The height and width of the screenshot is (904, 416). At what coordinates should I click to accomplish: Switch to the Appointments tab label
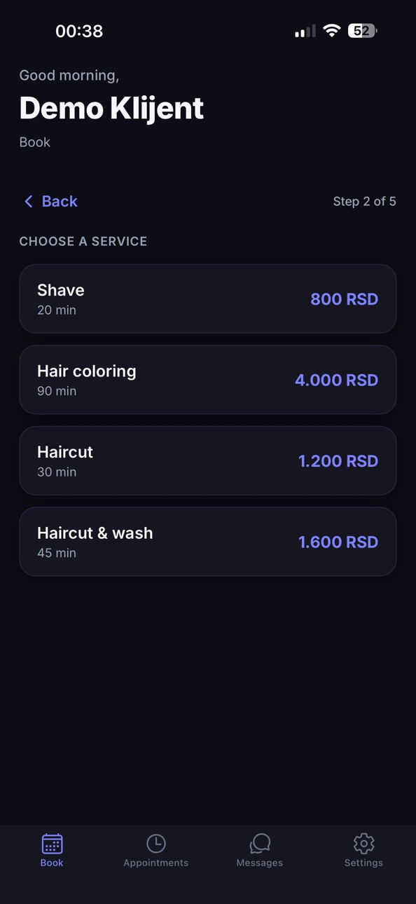click(155, 863)
